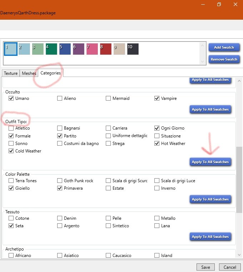The width and height of the screenshot is (243, 272).
Task: Select purple swatch 6
Action: tap(79, 49)
